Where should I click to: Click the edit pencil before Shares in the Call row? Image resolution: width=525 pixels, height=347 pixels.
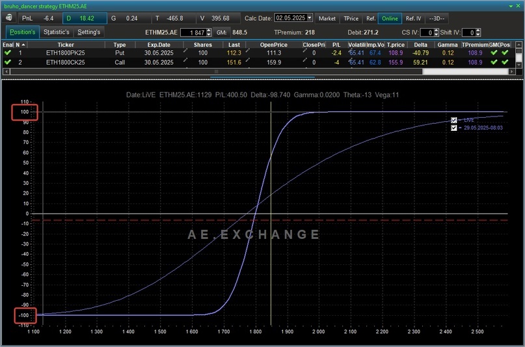pyautogui.click(x=185, y=60)
